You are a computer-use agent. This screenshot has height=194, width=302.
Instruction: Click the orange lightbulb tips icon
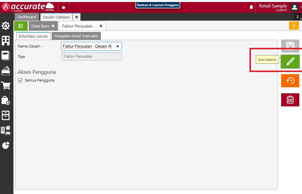click(294, 26)
